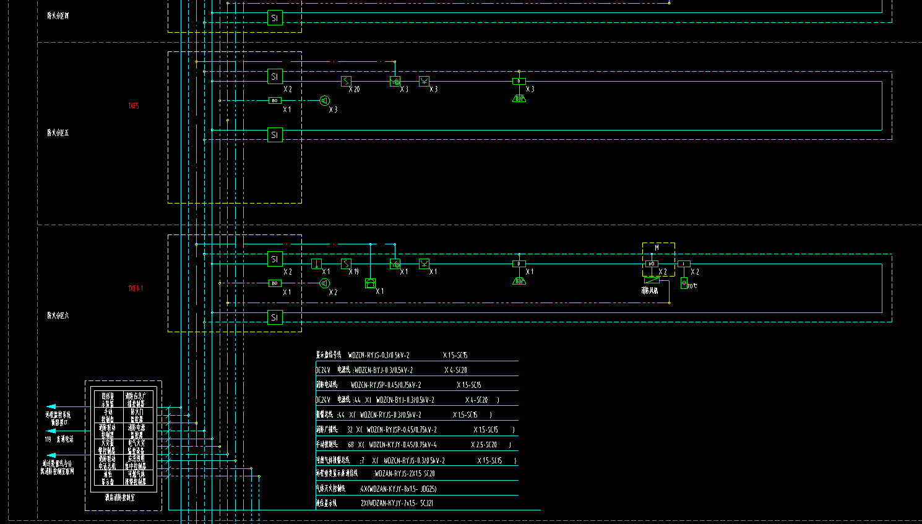This screenshot has height=524, width=922.
Task: Select the 液位显示盘 cell
Action: pos(108,478)
